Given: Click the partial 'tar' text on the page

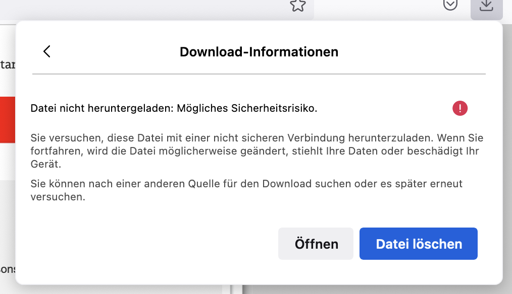Looking at the screenshot, I should pos(7,64).
